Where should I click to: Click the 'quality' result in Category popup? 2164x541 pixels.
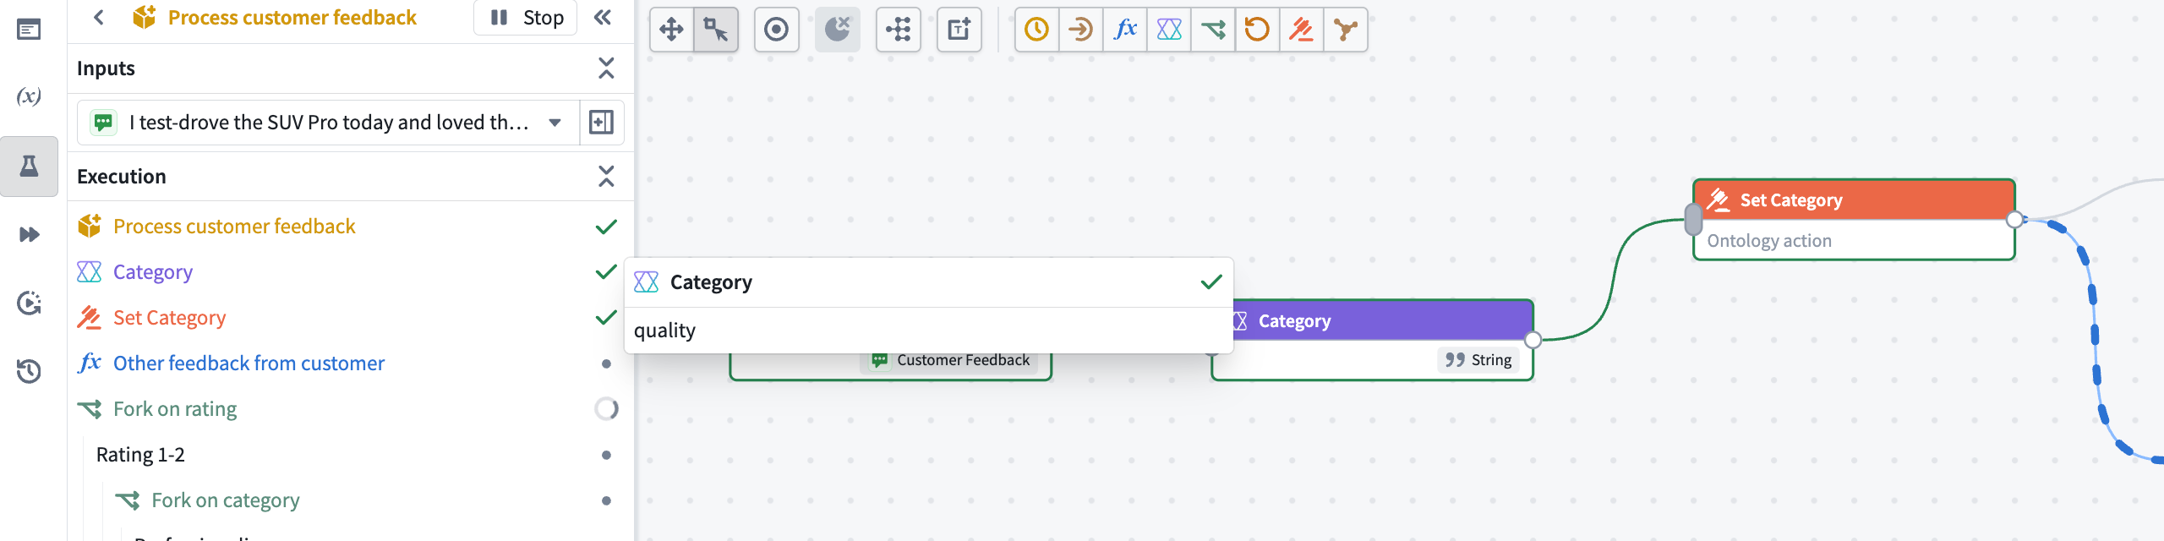pos(664,331)
